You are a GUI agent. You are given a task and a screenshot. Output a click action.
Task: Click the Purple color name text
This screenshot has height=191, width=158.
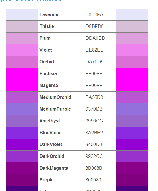(46, 180)
